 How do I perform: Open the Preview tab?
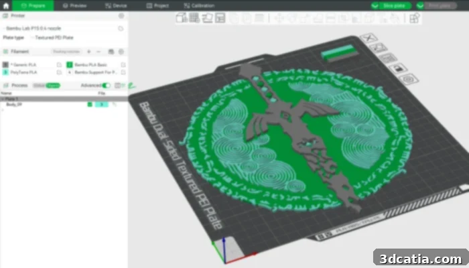coord(75,5)
